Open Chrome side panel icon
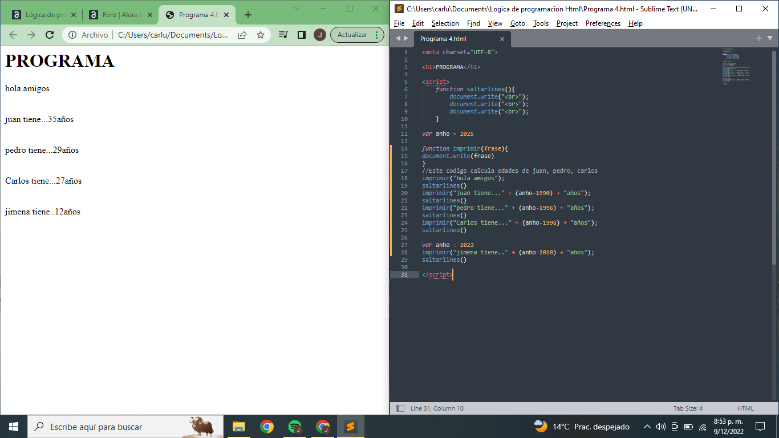The image size is (779, 438). (x=302, y=35)
